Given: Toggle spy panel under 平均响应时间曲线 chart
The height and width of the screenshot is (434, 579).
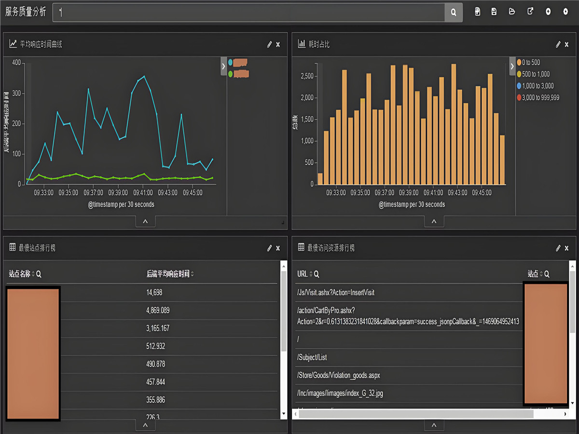Looking at the screenshot, I should [145, 221].
